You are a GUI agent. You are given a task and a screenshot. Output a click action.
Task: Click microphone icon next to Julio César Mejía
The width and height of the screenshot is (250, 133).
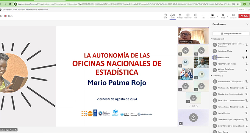click(246, 51)
